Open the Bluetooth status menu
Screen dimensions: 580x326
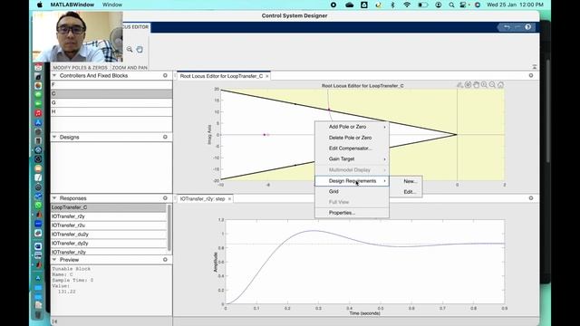point(392,5)
